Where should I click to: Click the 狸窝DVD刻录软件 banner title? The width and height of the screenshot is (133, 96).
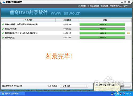tap(28, 12)
